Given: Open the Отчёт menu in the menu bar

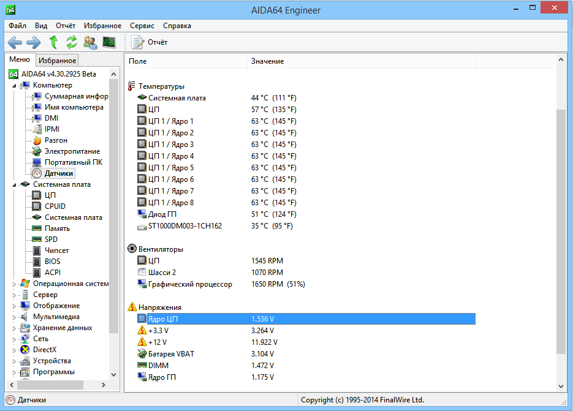Looking at the screenshot, I should tap(66, 26).
